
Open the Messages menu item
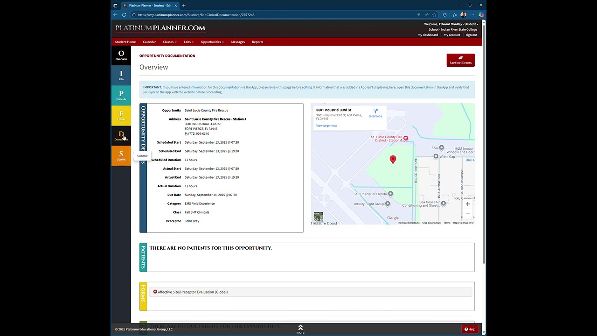[x=238, y=42]
